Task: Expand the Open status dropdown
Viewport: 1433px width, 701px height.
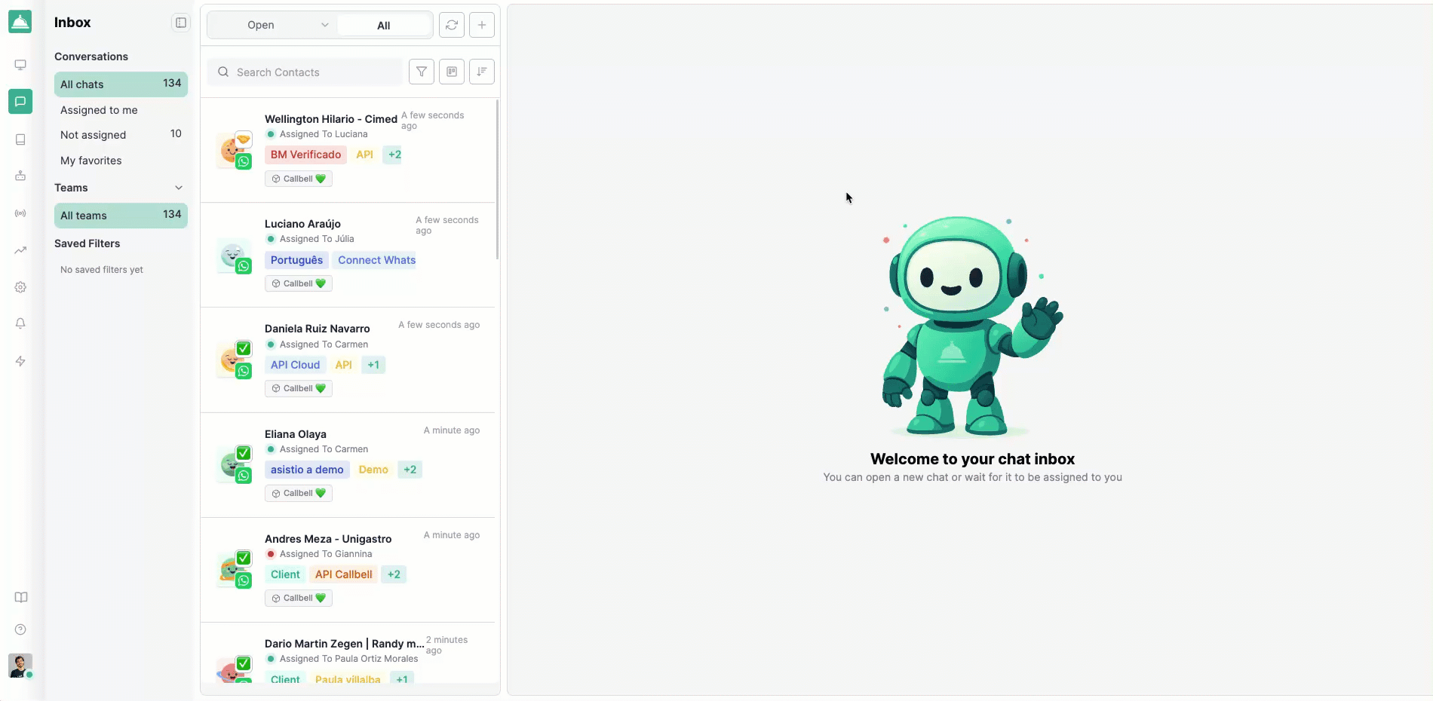Action: (x=272, y=25)
